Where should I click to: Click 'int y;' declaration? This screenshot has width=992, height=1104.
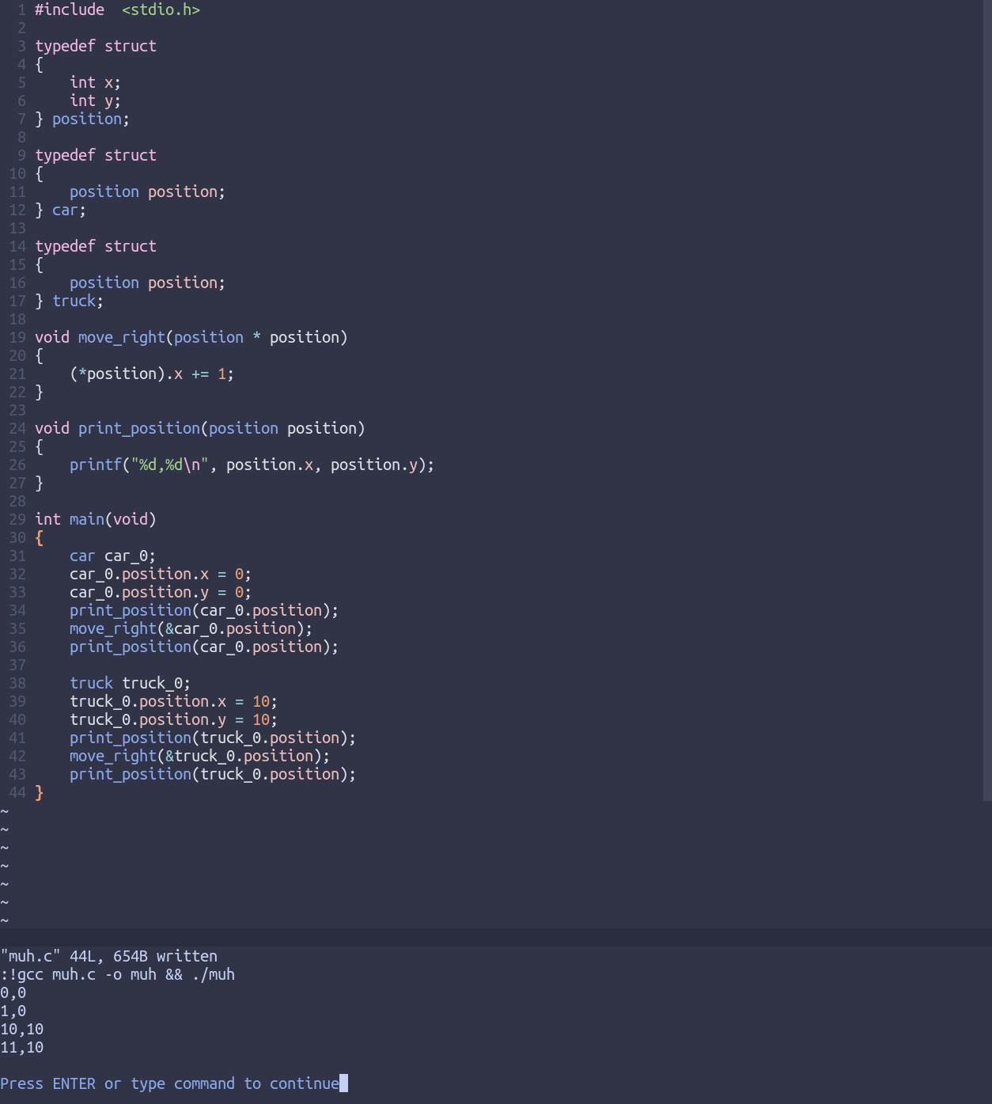coord(95,101)
